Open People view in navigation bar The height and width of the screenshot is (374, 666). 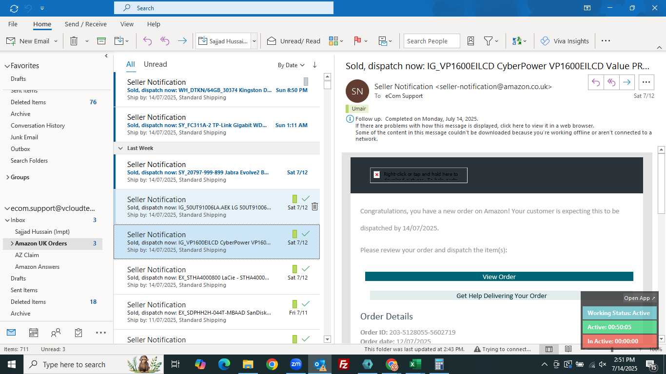click(56, 333)
